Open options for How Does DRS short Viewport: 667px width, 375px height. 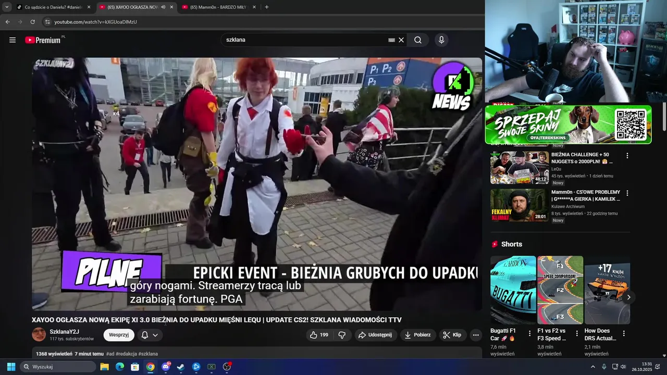click(624, 333)
